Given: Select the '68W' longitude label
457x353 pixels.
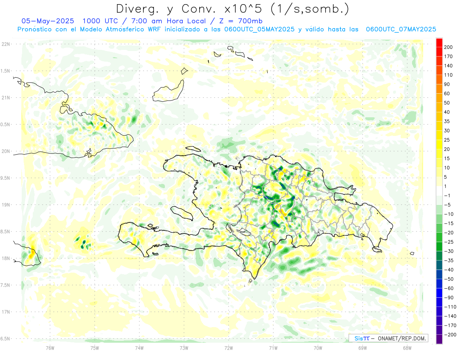Looking at the screenshot, I should pos(407,347).
